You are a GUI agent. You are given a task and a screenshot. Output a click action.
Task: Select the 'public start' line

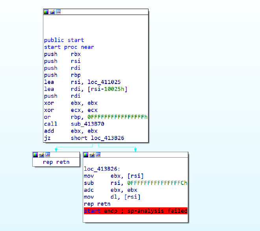(64, 40)
